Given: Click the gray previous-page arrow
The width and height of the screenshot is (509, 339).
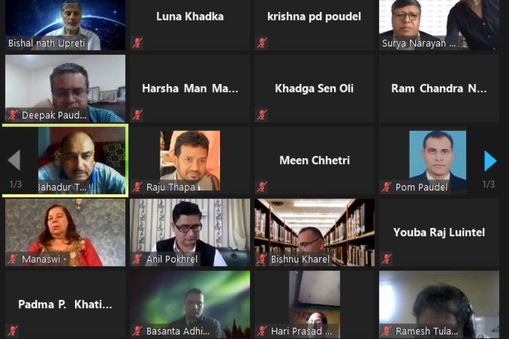Looking at the screenshot, I should pyautogui.click(x=14, y=160).
